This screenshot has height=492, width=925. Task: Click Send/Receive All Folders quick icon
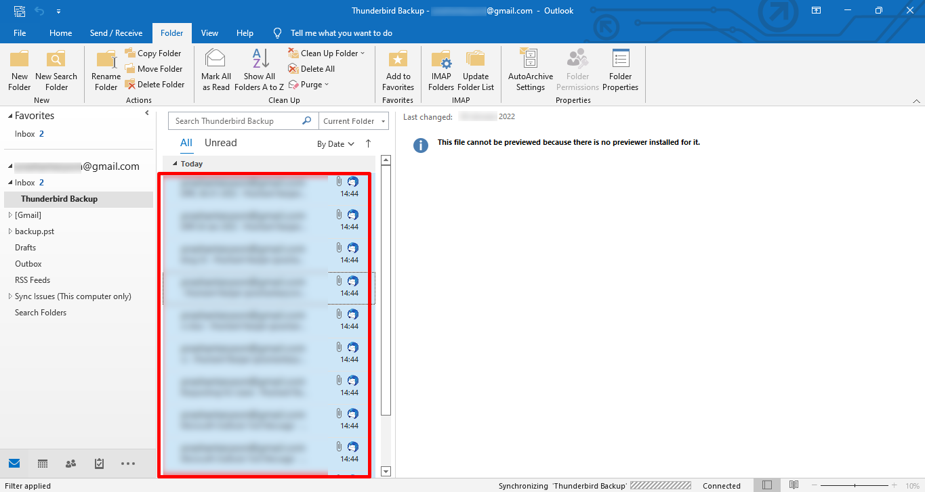point(20,11)
